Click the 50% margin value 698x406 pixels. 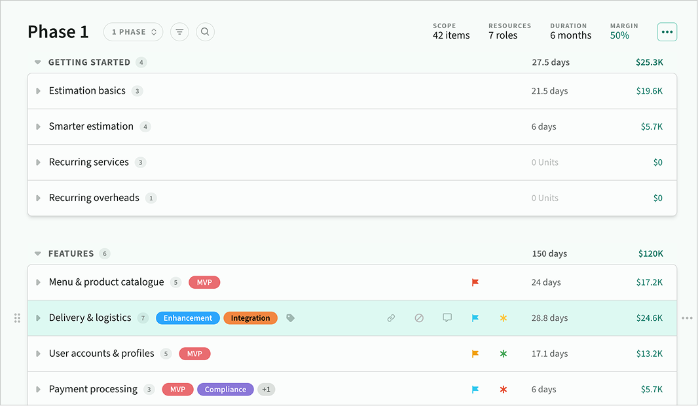click(x=619, y=36)
